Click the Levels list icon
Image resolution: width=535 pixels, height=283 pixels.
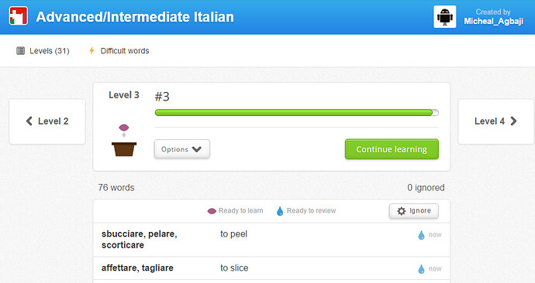coord(20,51)
